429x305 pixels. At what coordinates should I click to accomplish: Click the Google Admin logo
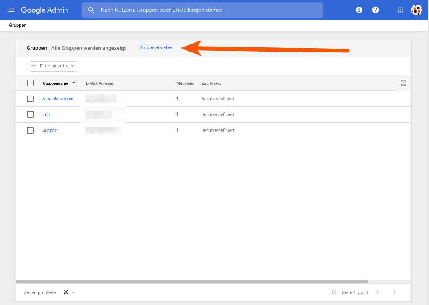44,10
